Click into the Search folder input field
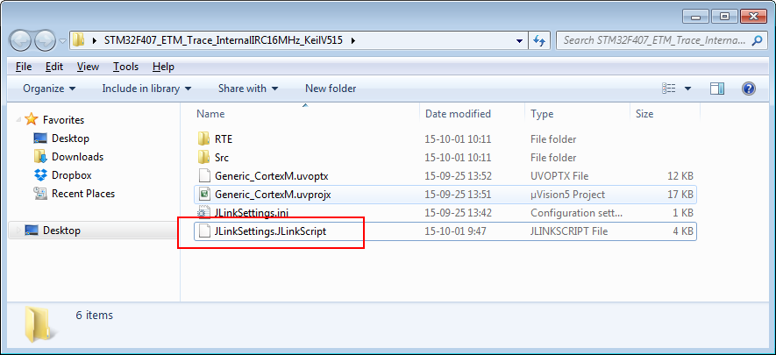 click(656, 40)
